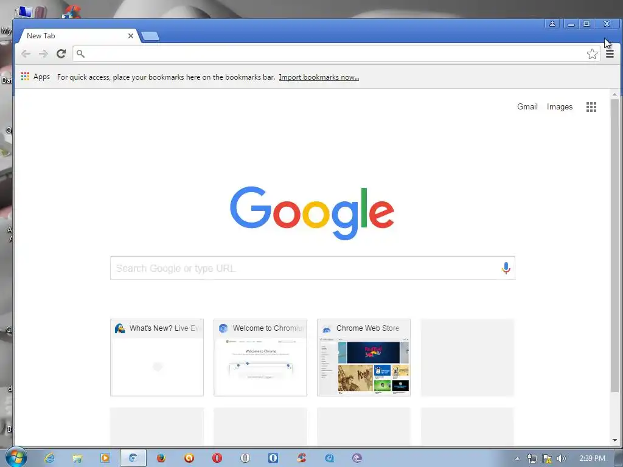Bookmark this page with the star icon
This screenshot has height=467, width=623.
click(592, 54)
